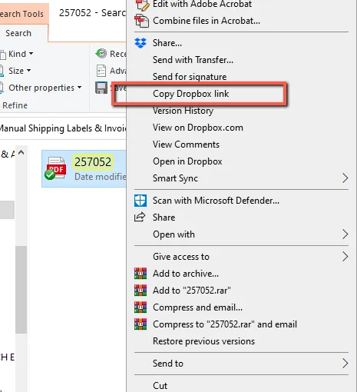Switch to the Search ribbon tab
The image size is (357, 392).
pos(18,33)
